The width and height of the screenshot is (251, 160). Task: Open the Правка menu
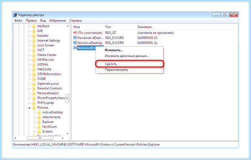tap(31, 20)
